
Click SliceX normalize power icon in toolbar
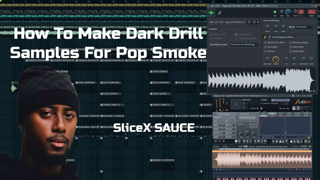point(273,141)
